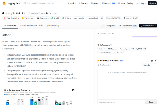Click the 753B params model size value
Viewport: 159px width, 105px height.
[x=113, y=49]
